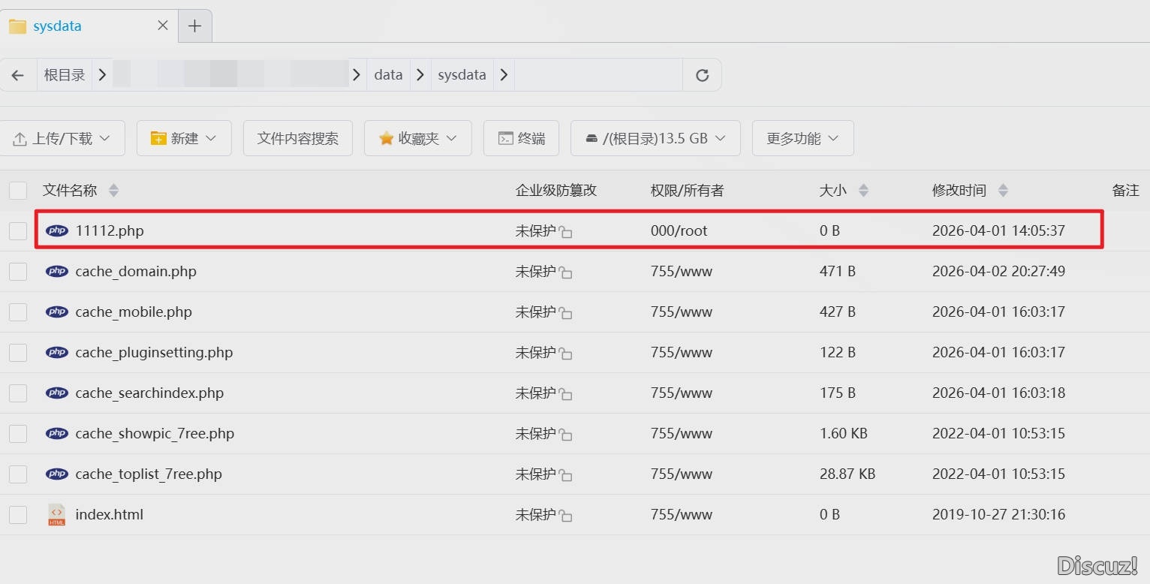This screenshot has width=1150, height=584.
Task: Click the folder icon on the 新建 button
Action: 158,138
